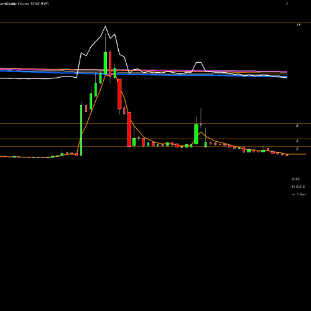311x311 pixels.
Task: Click the 'V: 0.5 X' volume text
Action: tap(299, 187)
